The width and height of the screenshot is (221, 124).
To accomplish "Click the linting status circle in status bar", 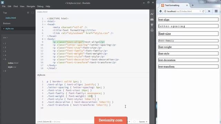I will coord(134,122).
